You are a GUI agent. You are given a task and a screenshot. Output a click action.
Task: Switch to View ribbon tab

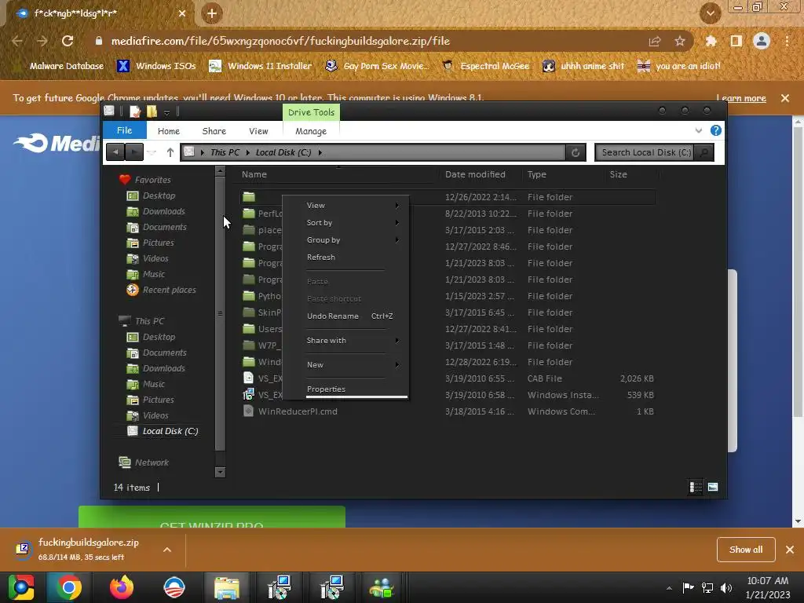click(258, 131)
